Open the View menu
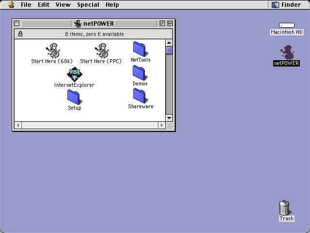Image resolution: width=310 pixels, height=233 pixels. [63, 4]
